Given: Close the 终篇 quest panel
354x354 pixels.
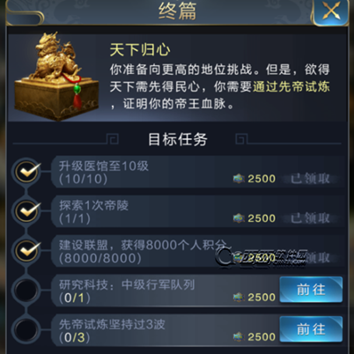Looking at the screenshot, I should point(331,11).
